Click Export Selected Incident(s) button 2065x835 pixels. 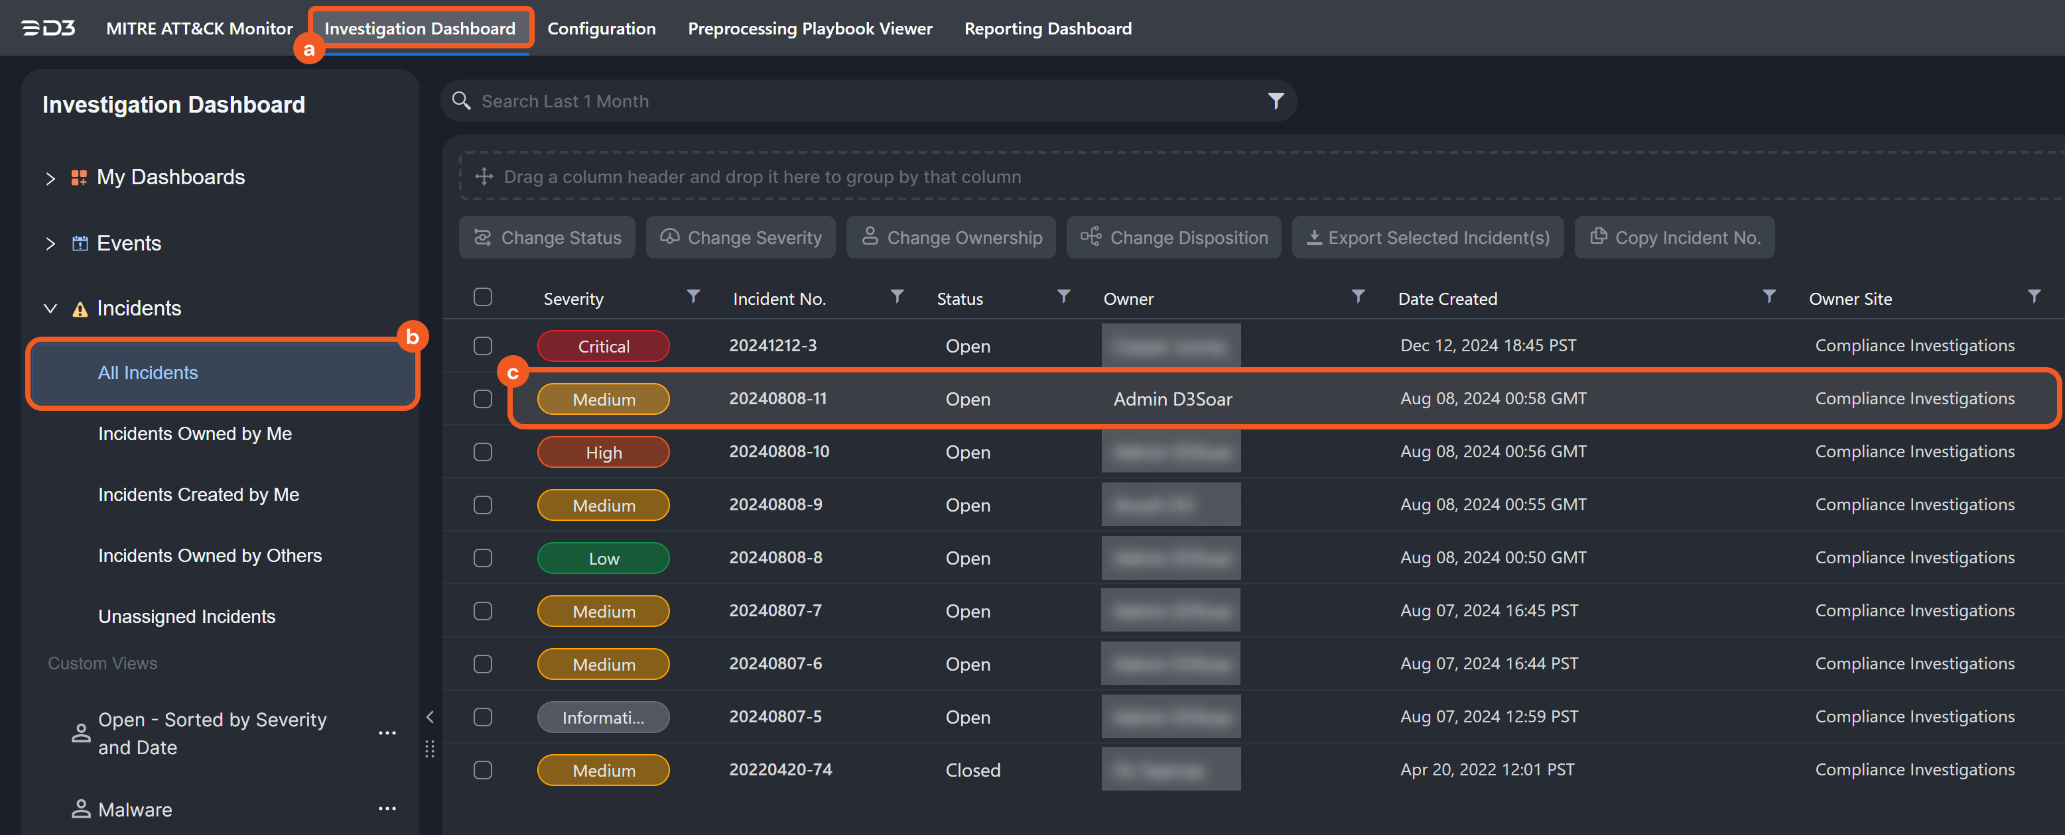(x=1427, y=238)
